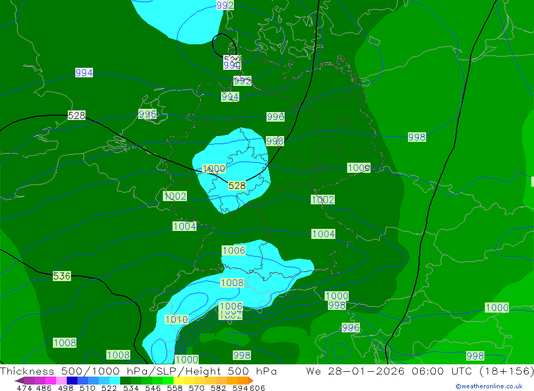Image resolution: width=534 pixels, height=391 pixels.
Task: Select the 546 legend value
Action: 153,388
